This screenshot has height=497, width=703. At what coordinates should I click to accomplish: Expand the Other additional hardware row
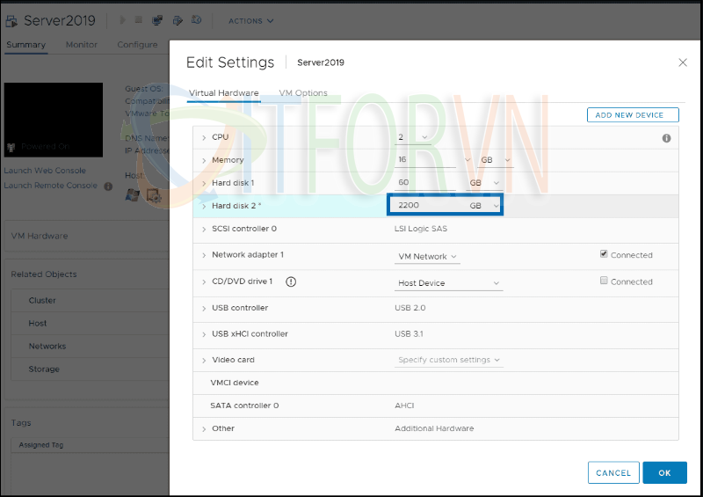[204, 429]
